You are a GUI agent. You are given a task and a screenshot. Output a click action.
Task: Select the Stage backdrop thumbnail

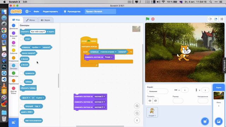[219, 95]
